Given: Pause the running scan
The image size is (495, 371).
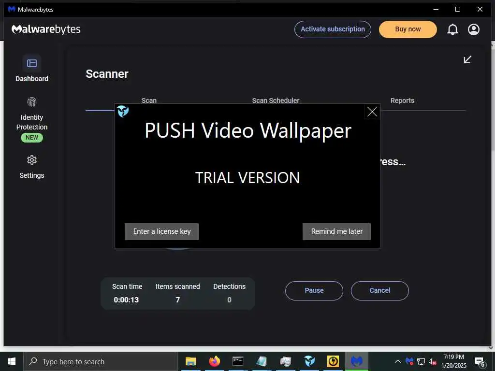Looking at the screenshot, I should (314, 290).
